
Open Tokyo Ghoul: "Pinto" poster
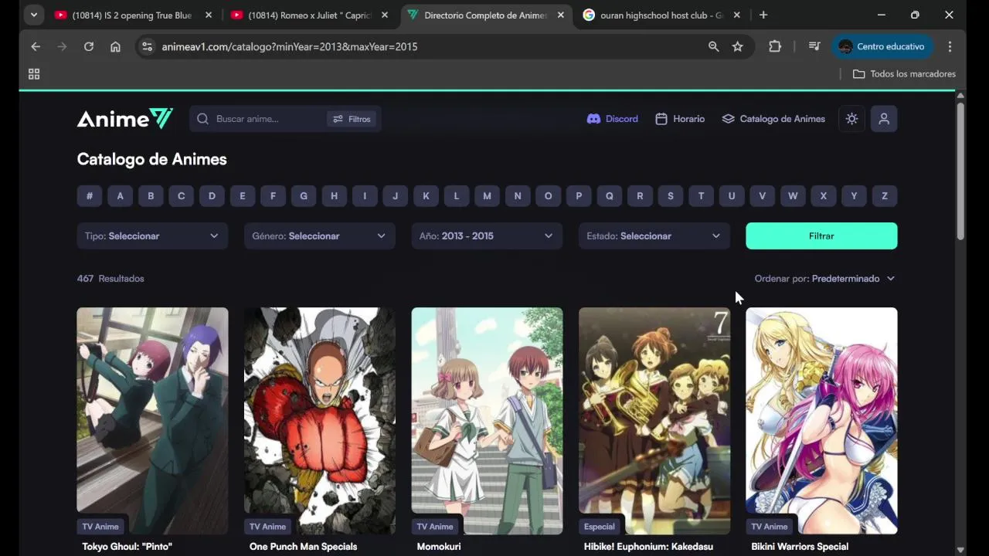coord(152,421)
